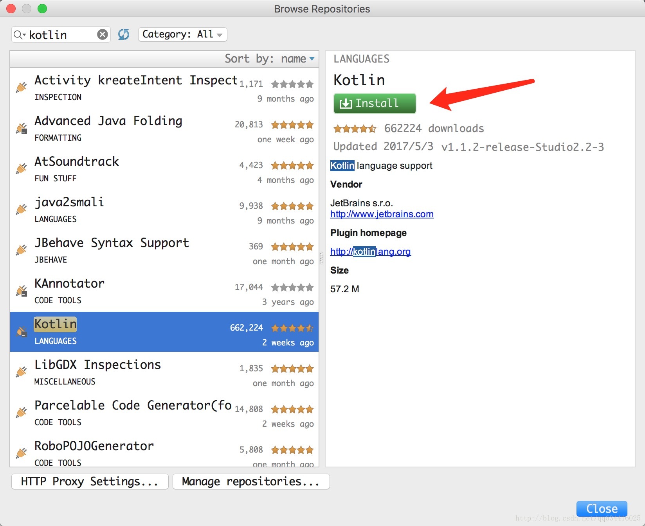
Task: Open the search magnifier options
Action: point(20,35)
